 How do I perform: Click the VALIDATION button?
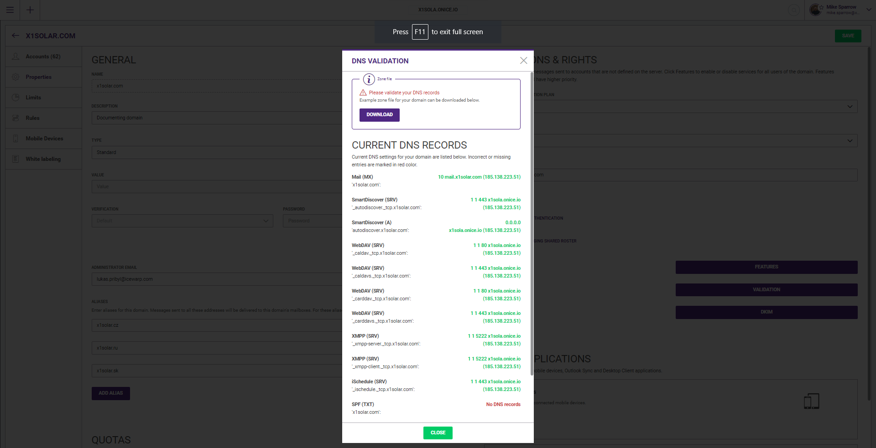pos(766,290)
